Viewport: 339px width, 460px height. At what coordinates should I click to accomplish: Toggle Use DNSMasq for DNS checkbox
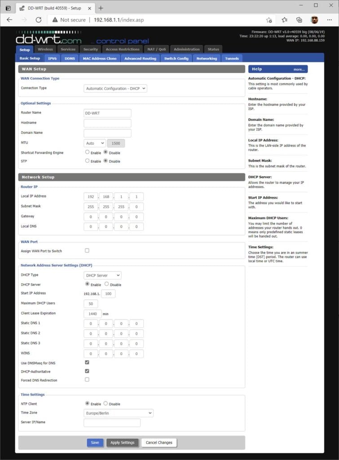pos(87,363)
